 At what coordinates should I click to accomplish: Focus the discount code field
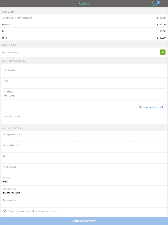point(78,52)
